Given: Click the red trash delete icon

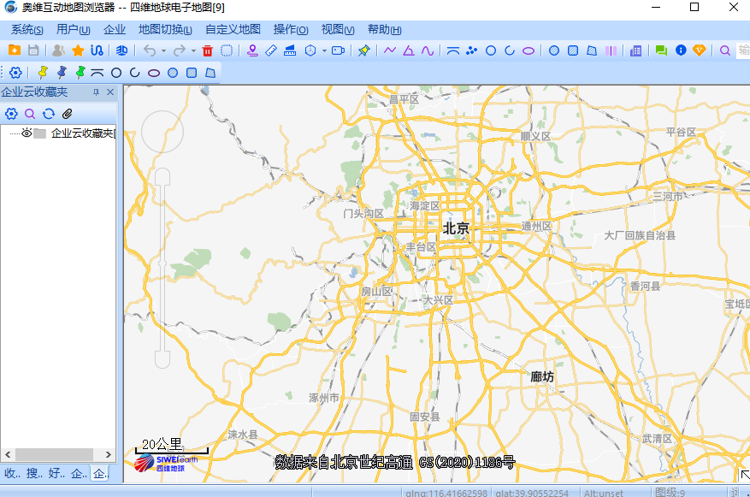Looking at the screenshot, I should 206,51.
